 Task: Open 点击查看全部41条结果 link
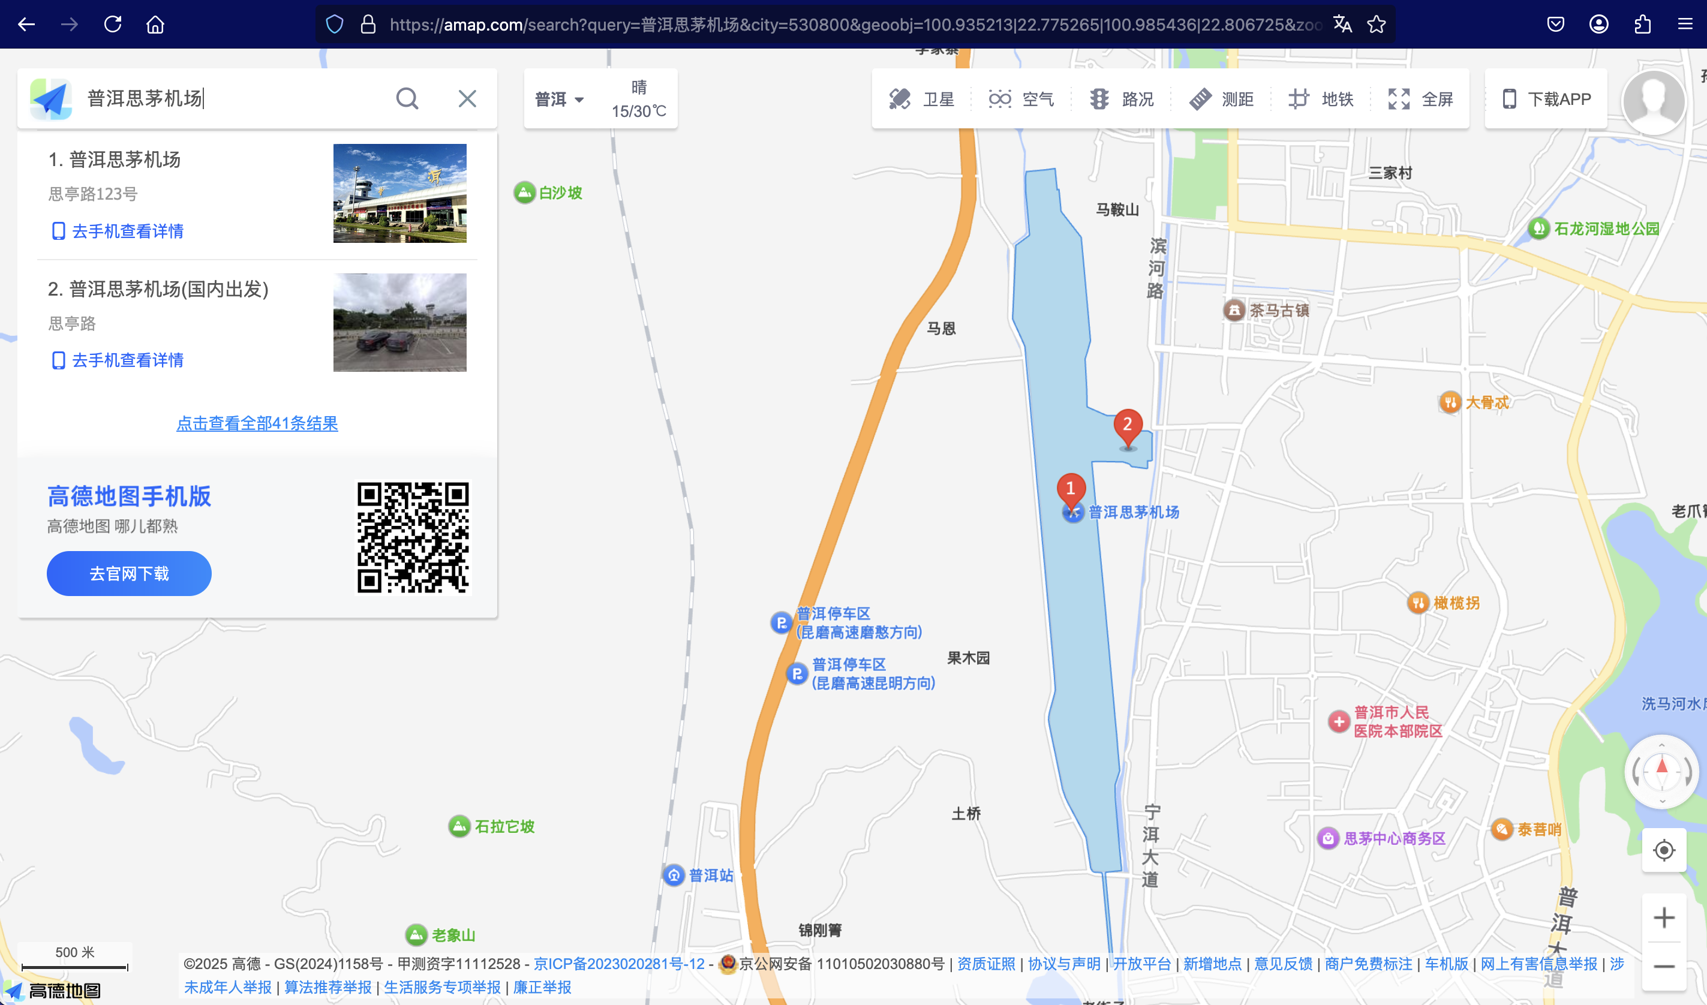pos(257,423)
